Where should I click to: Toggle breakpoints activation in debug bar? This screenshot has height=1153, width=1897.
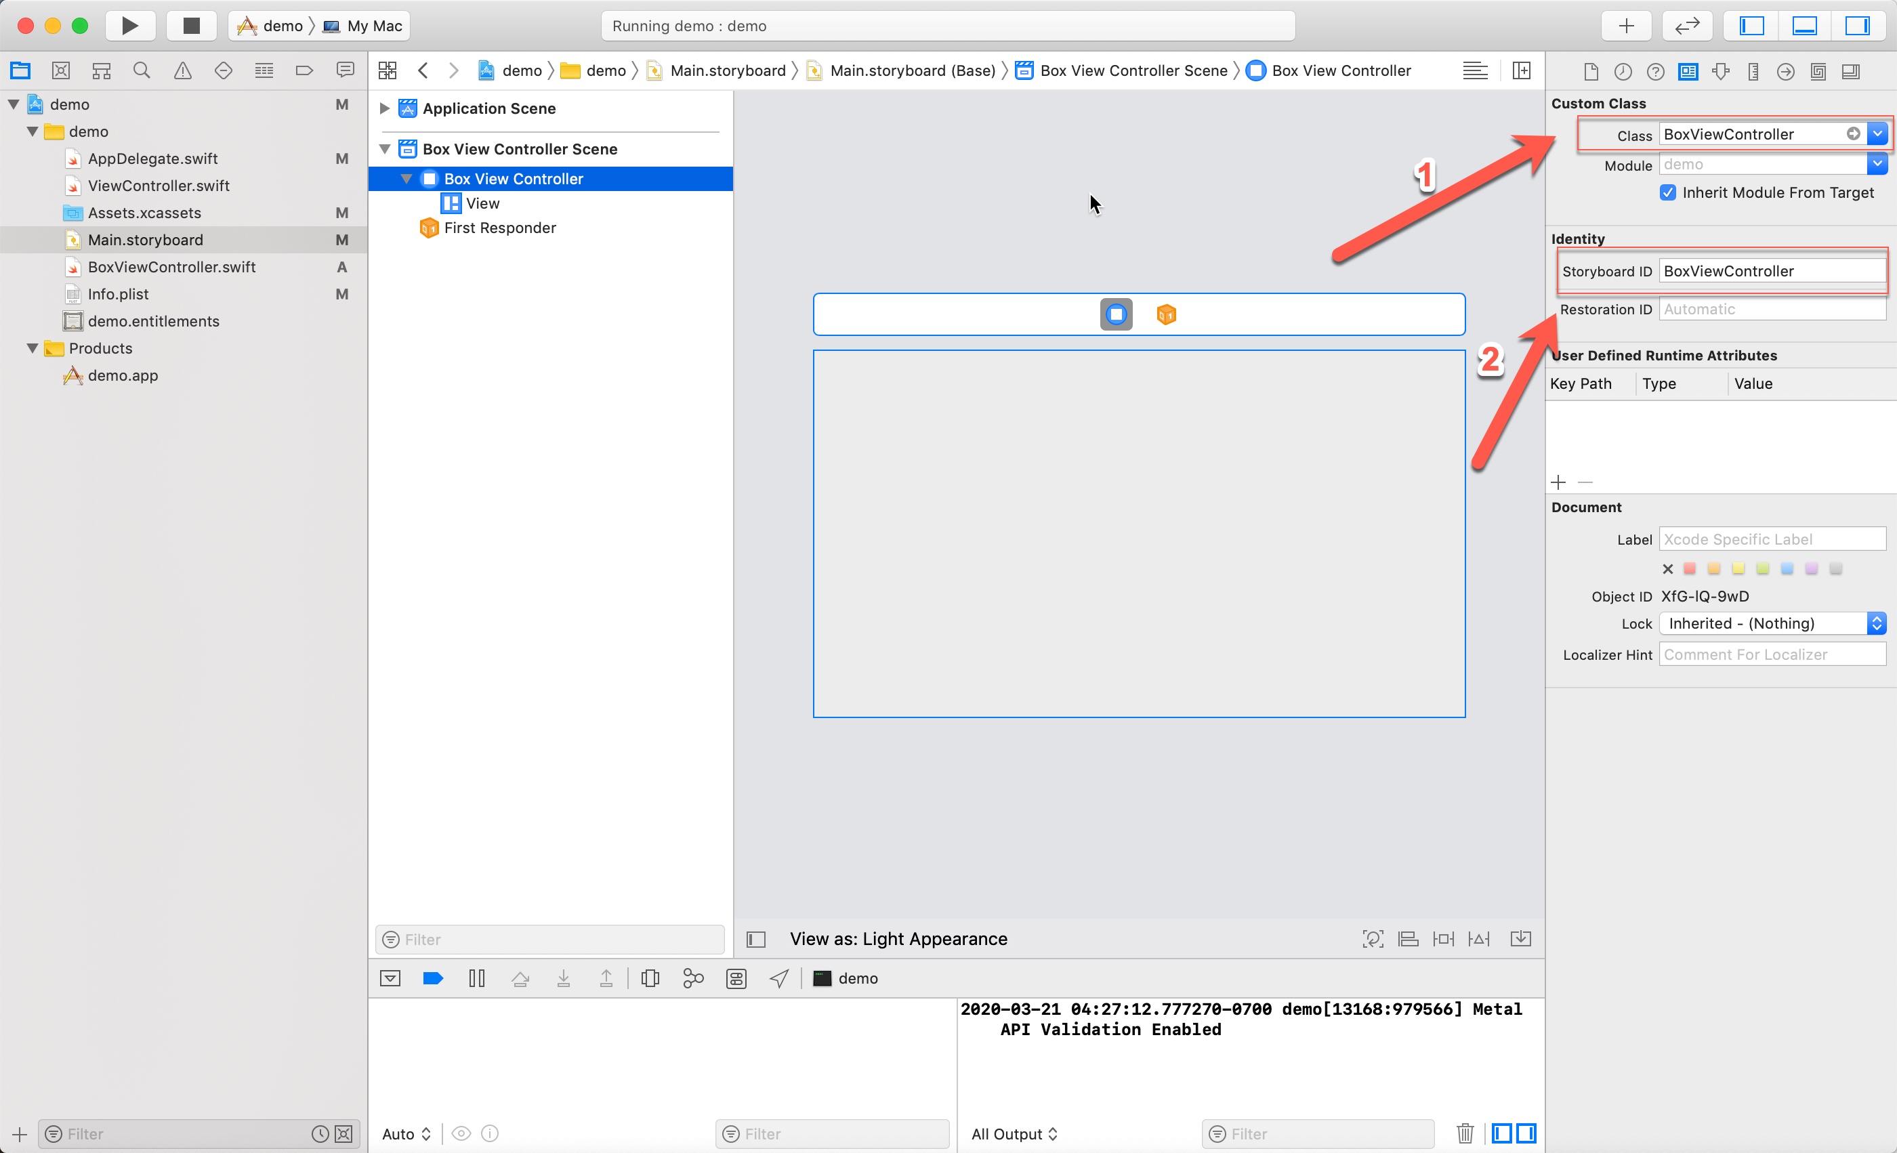[433, 978]
